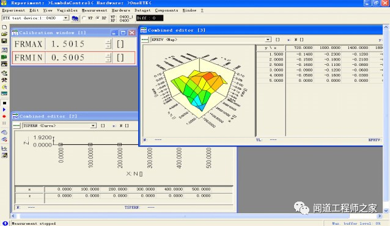Viewport: 390px width, 226px height.
Task: Open the Hardware menu
Action: (120, 10)
